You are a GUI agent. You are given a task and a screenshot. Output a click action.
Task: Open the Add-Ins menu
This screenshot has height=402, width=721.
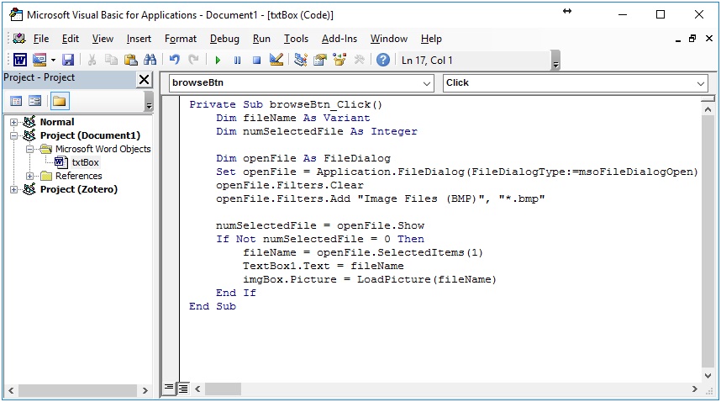pyautogui.click(x=339, y=39)
